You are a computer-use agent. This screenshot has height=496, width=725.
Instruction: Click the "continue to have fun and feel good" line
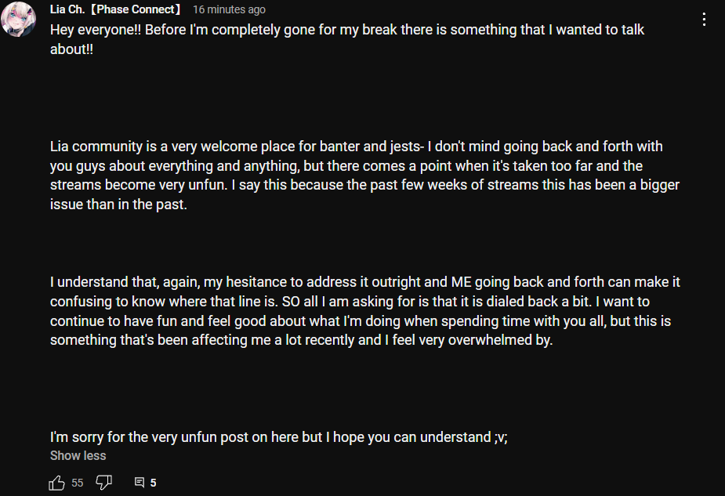click(361, 320)
